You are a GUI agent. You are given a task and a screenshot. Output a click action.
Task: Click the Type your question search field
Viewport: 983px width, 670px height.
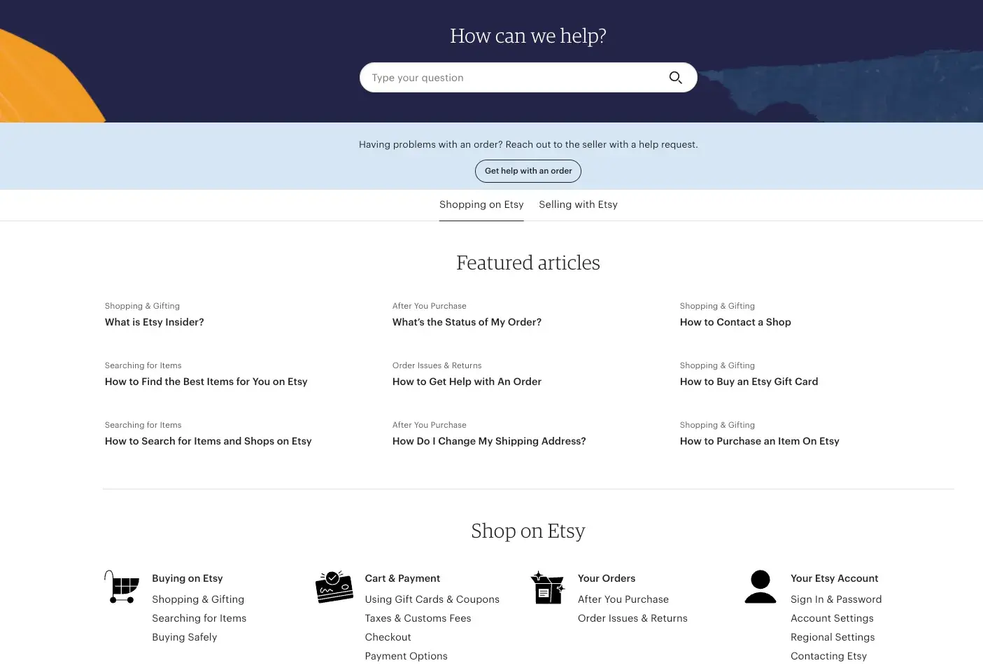click(x=511, y=77)
